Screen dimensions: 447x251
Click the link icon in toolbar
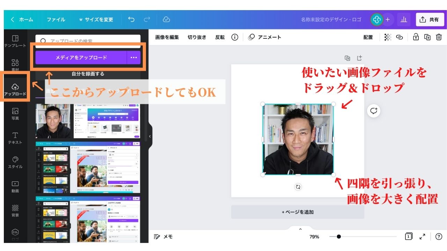[400, 37]
